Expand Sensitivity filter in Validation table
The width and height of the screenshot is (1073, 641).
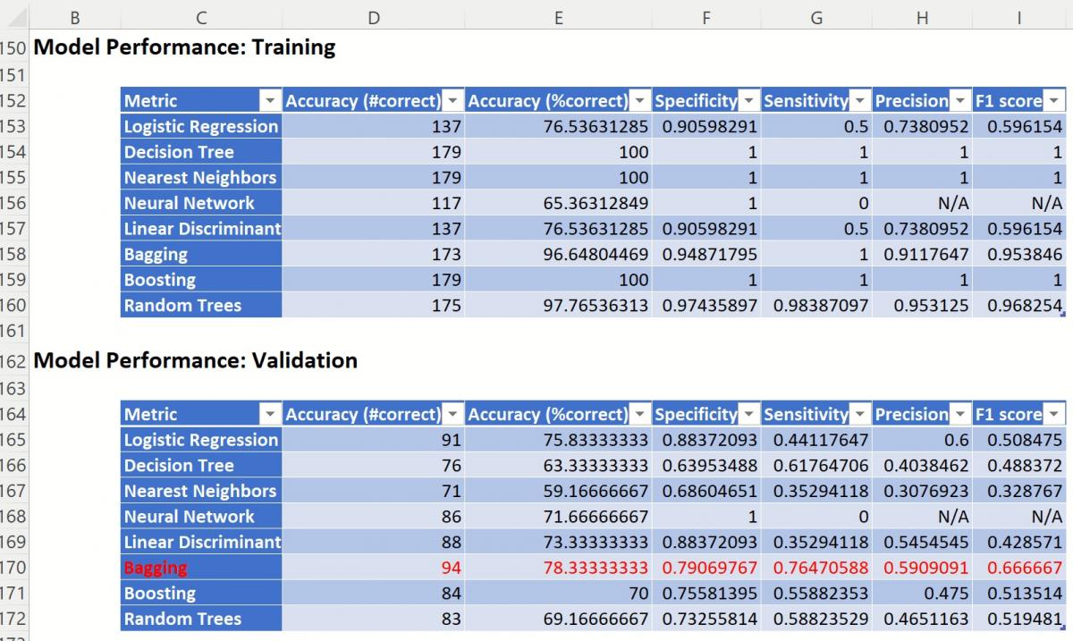(x=859, y=414)
